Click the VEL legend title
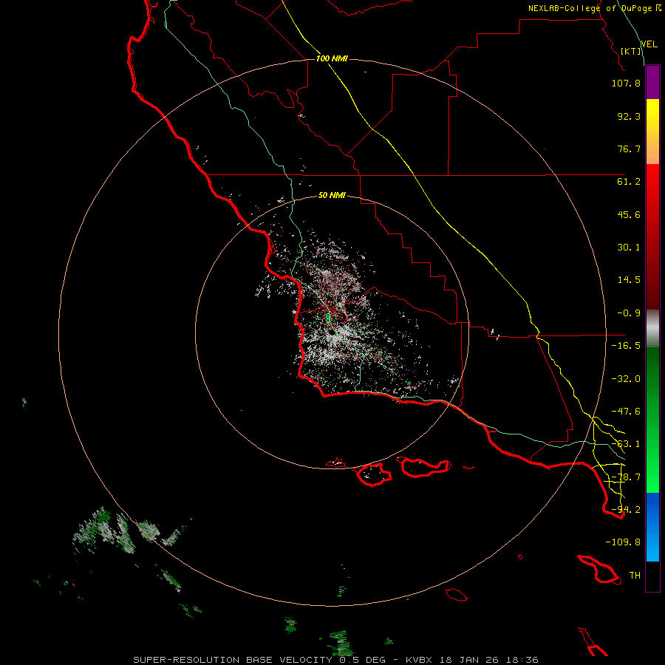The width and height of the screenshot is (665, 665). tap(649, 44)
